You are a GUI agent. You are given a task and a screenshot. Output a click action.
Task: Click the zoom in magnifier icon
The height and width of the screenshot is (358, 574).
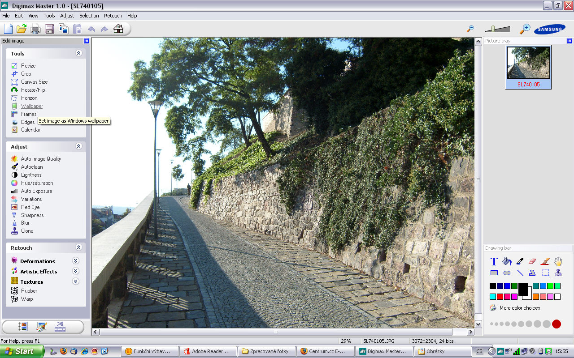tap(525, 29)
